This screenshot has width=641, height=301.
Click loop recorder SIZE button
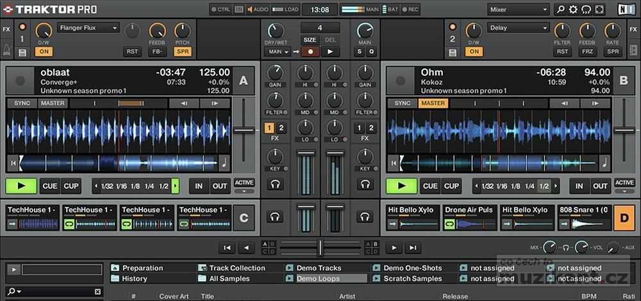(x=310, y=40)
